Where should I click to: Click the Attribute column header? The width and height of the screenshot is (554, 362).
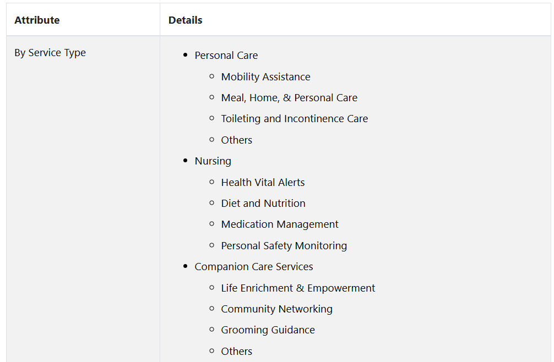click(x=37, y=20)
